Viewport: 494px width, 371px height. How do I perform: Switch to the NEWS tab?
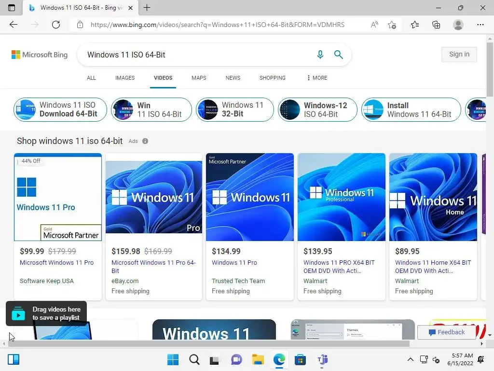233,78
